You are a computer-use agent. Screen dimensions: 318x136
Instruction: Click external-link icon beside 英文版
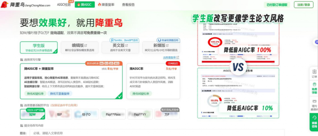click(126, 45)
